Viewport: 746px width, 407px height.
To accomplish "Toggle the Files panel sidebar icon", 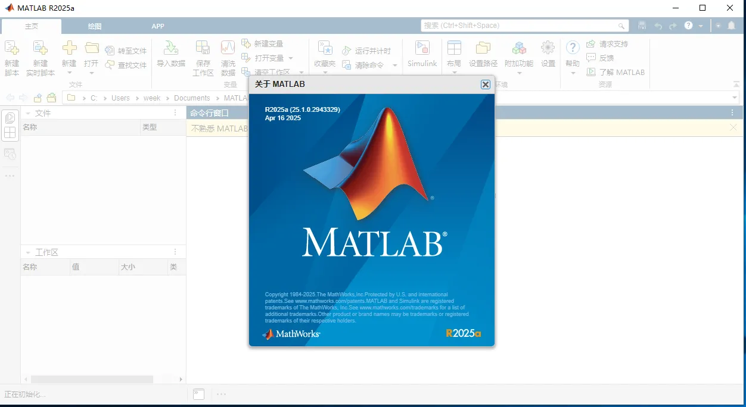I will [x=10, y=118].
